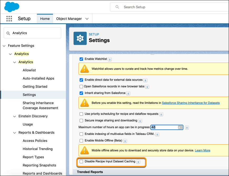Switch to the Home tab
The image size is (229, 176).
(x=45, y=18)
